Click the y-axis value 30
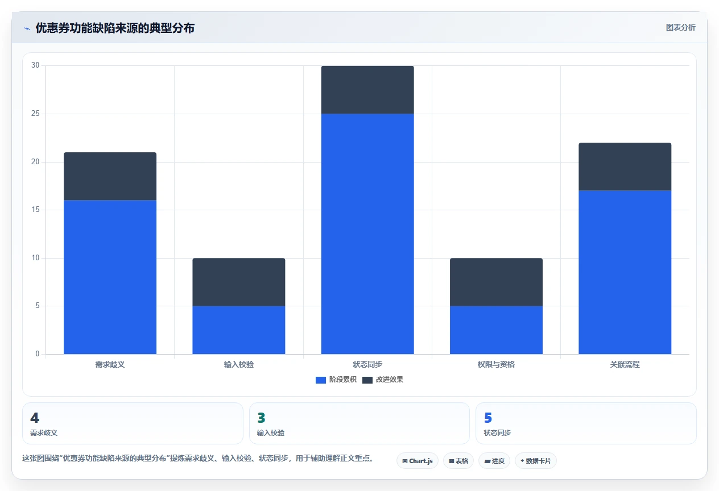This screenshot has height=491, width=719. click(x=35, y=65)
